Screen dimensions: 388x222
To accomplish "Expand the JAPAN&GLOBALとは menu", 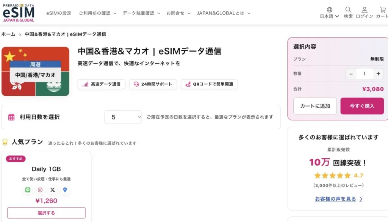I will [223, 13].
